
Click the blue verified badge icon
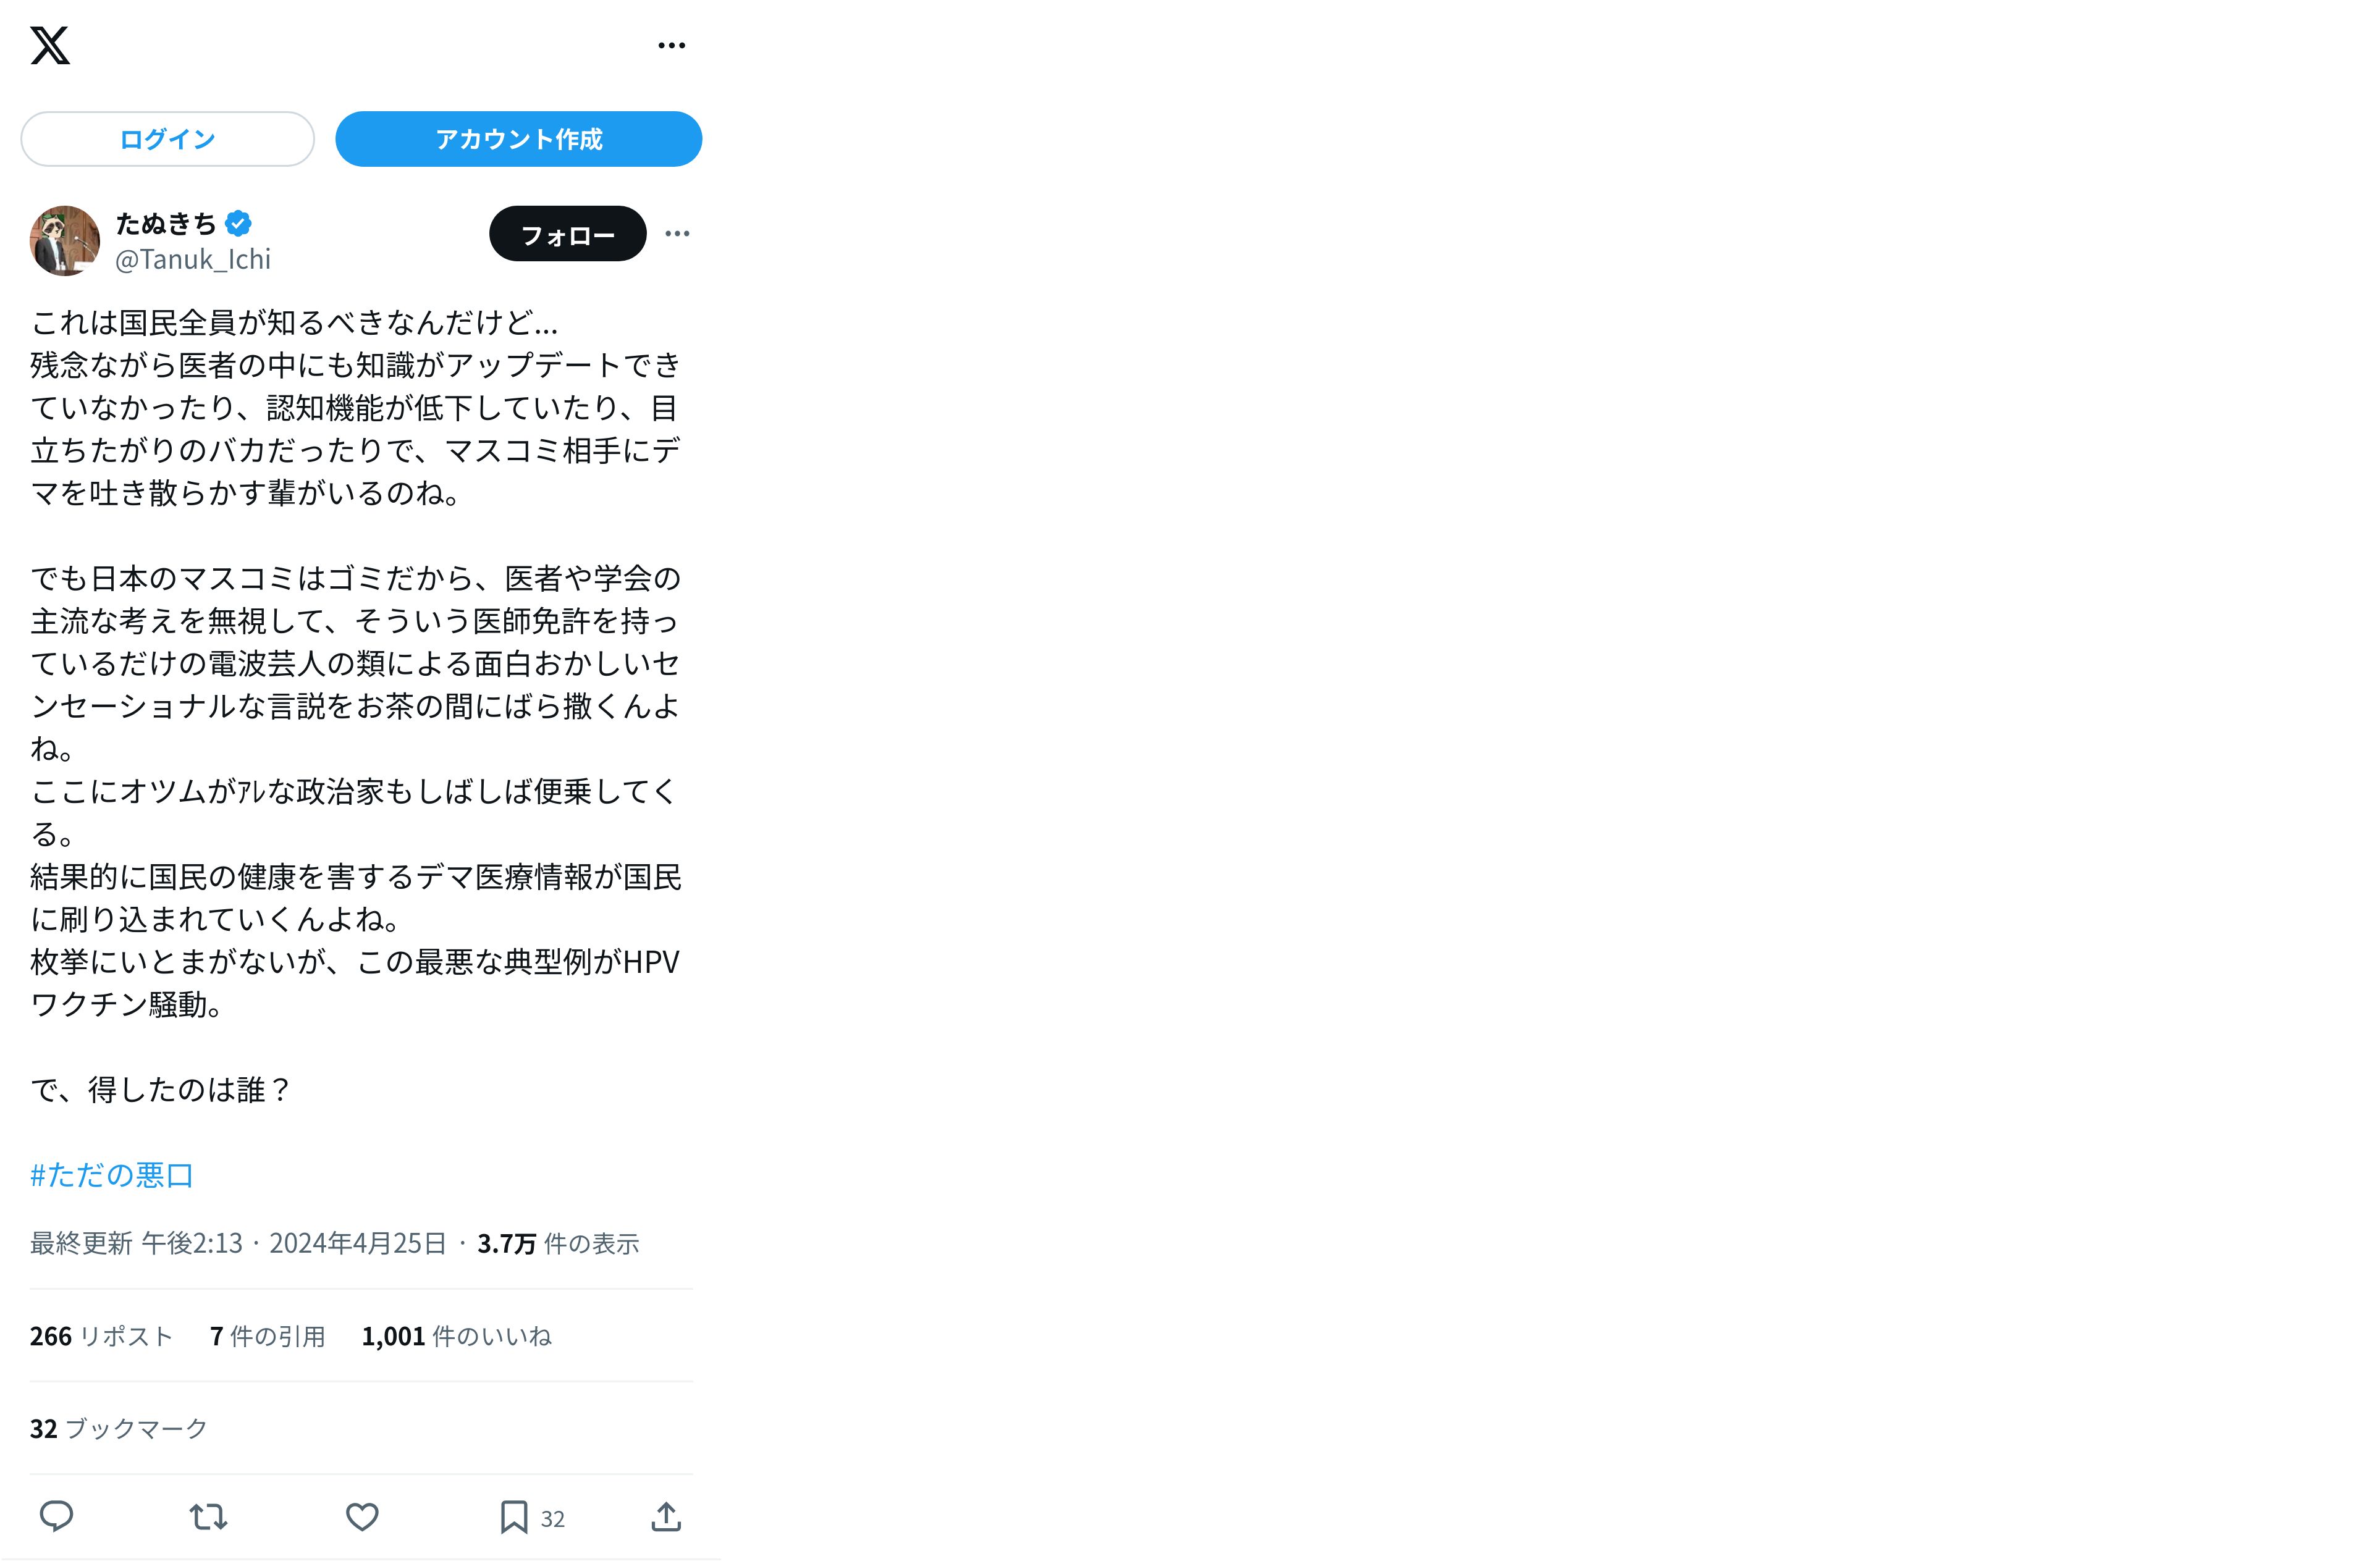point(238,223)
